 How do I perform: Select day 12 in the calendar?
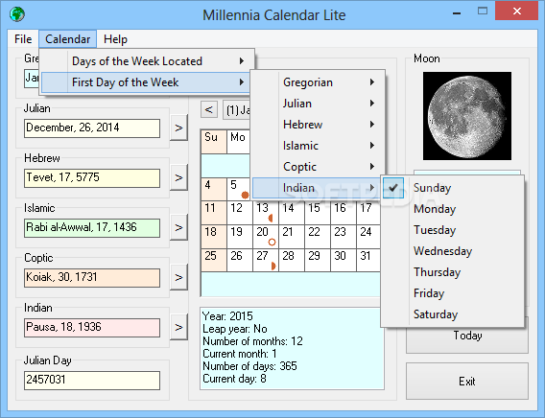point(240,213)
